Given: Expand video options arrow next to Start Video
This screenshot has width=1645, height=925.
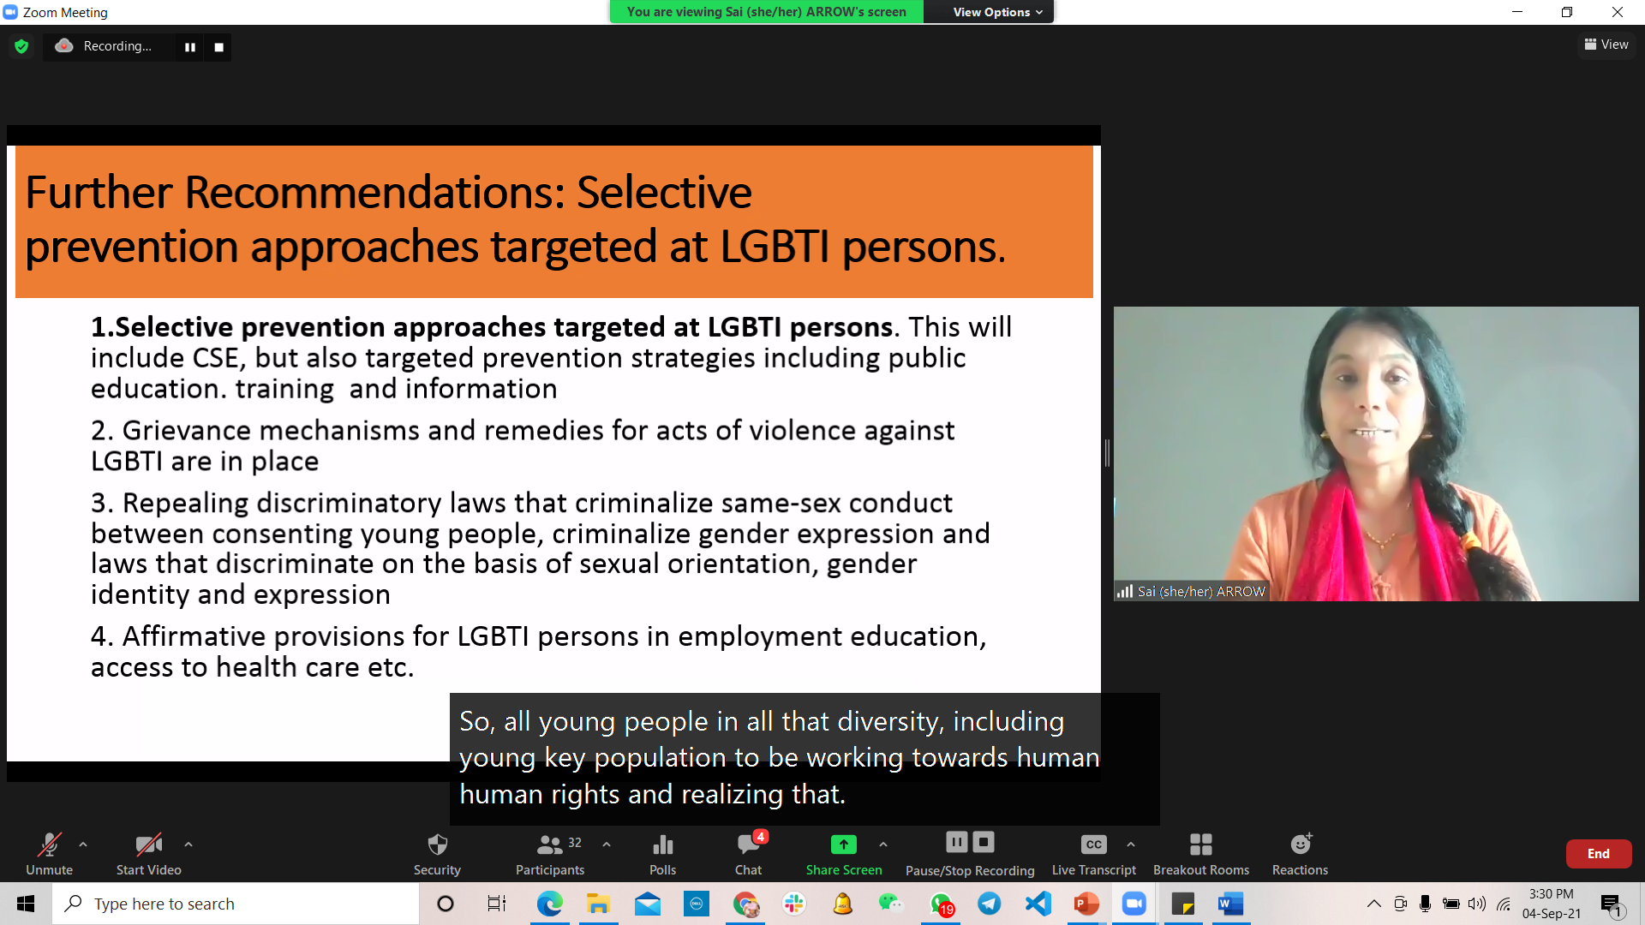Looking at the screenshot, I should [x=188, y=844].
